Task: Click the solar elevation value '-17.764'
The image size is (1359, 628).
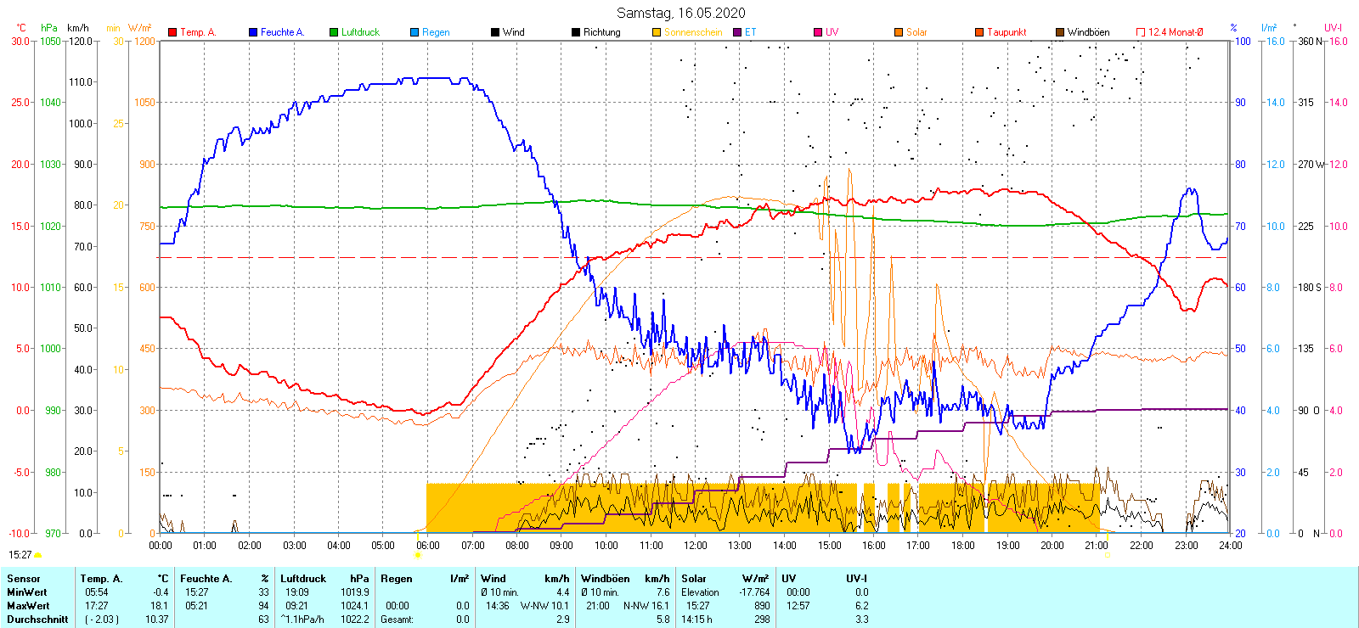Action: (x=754, y=592)
